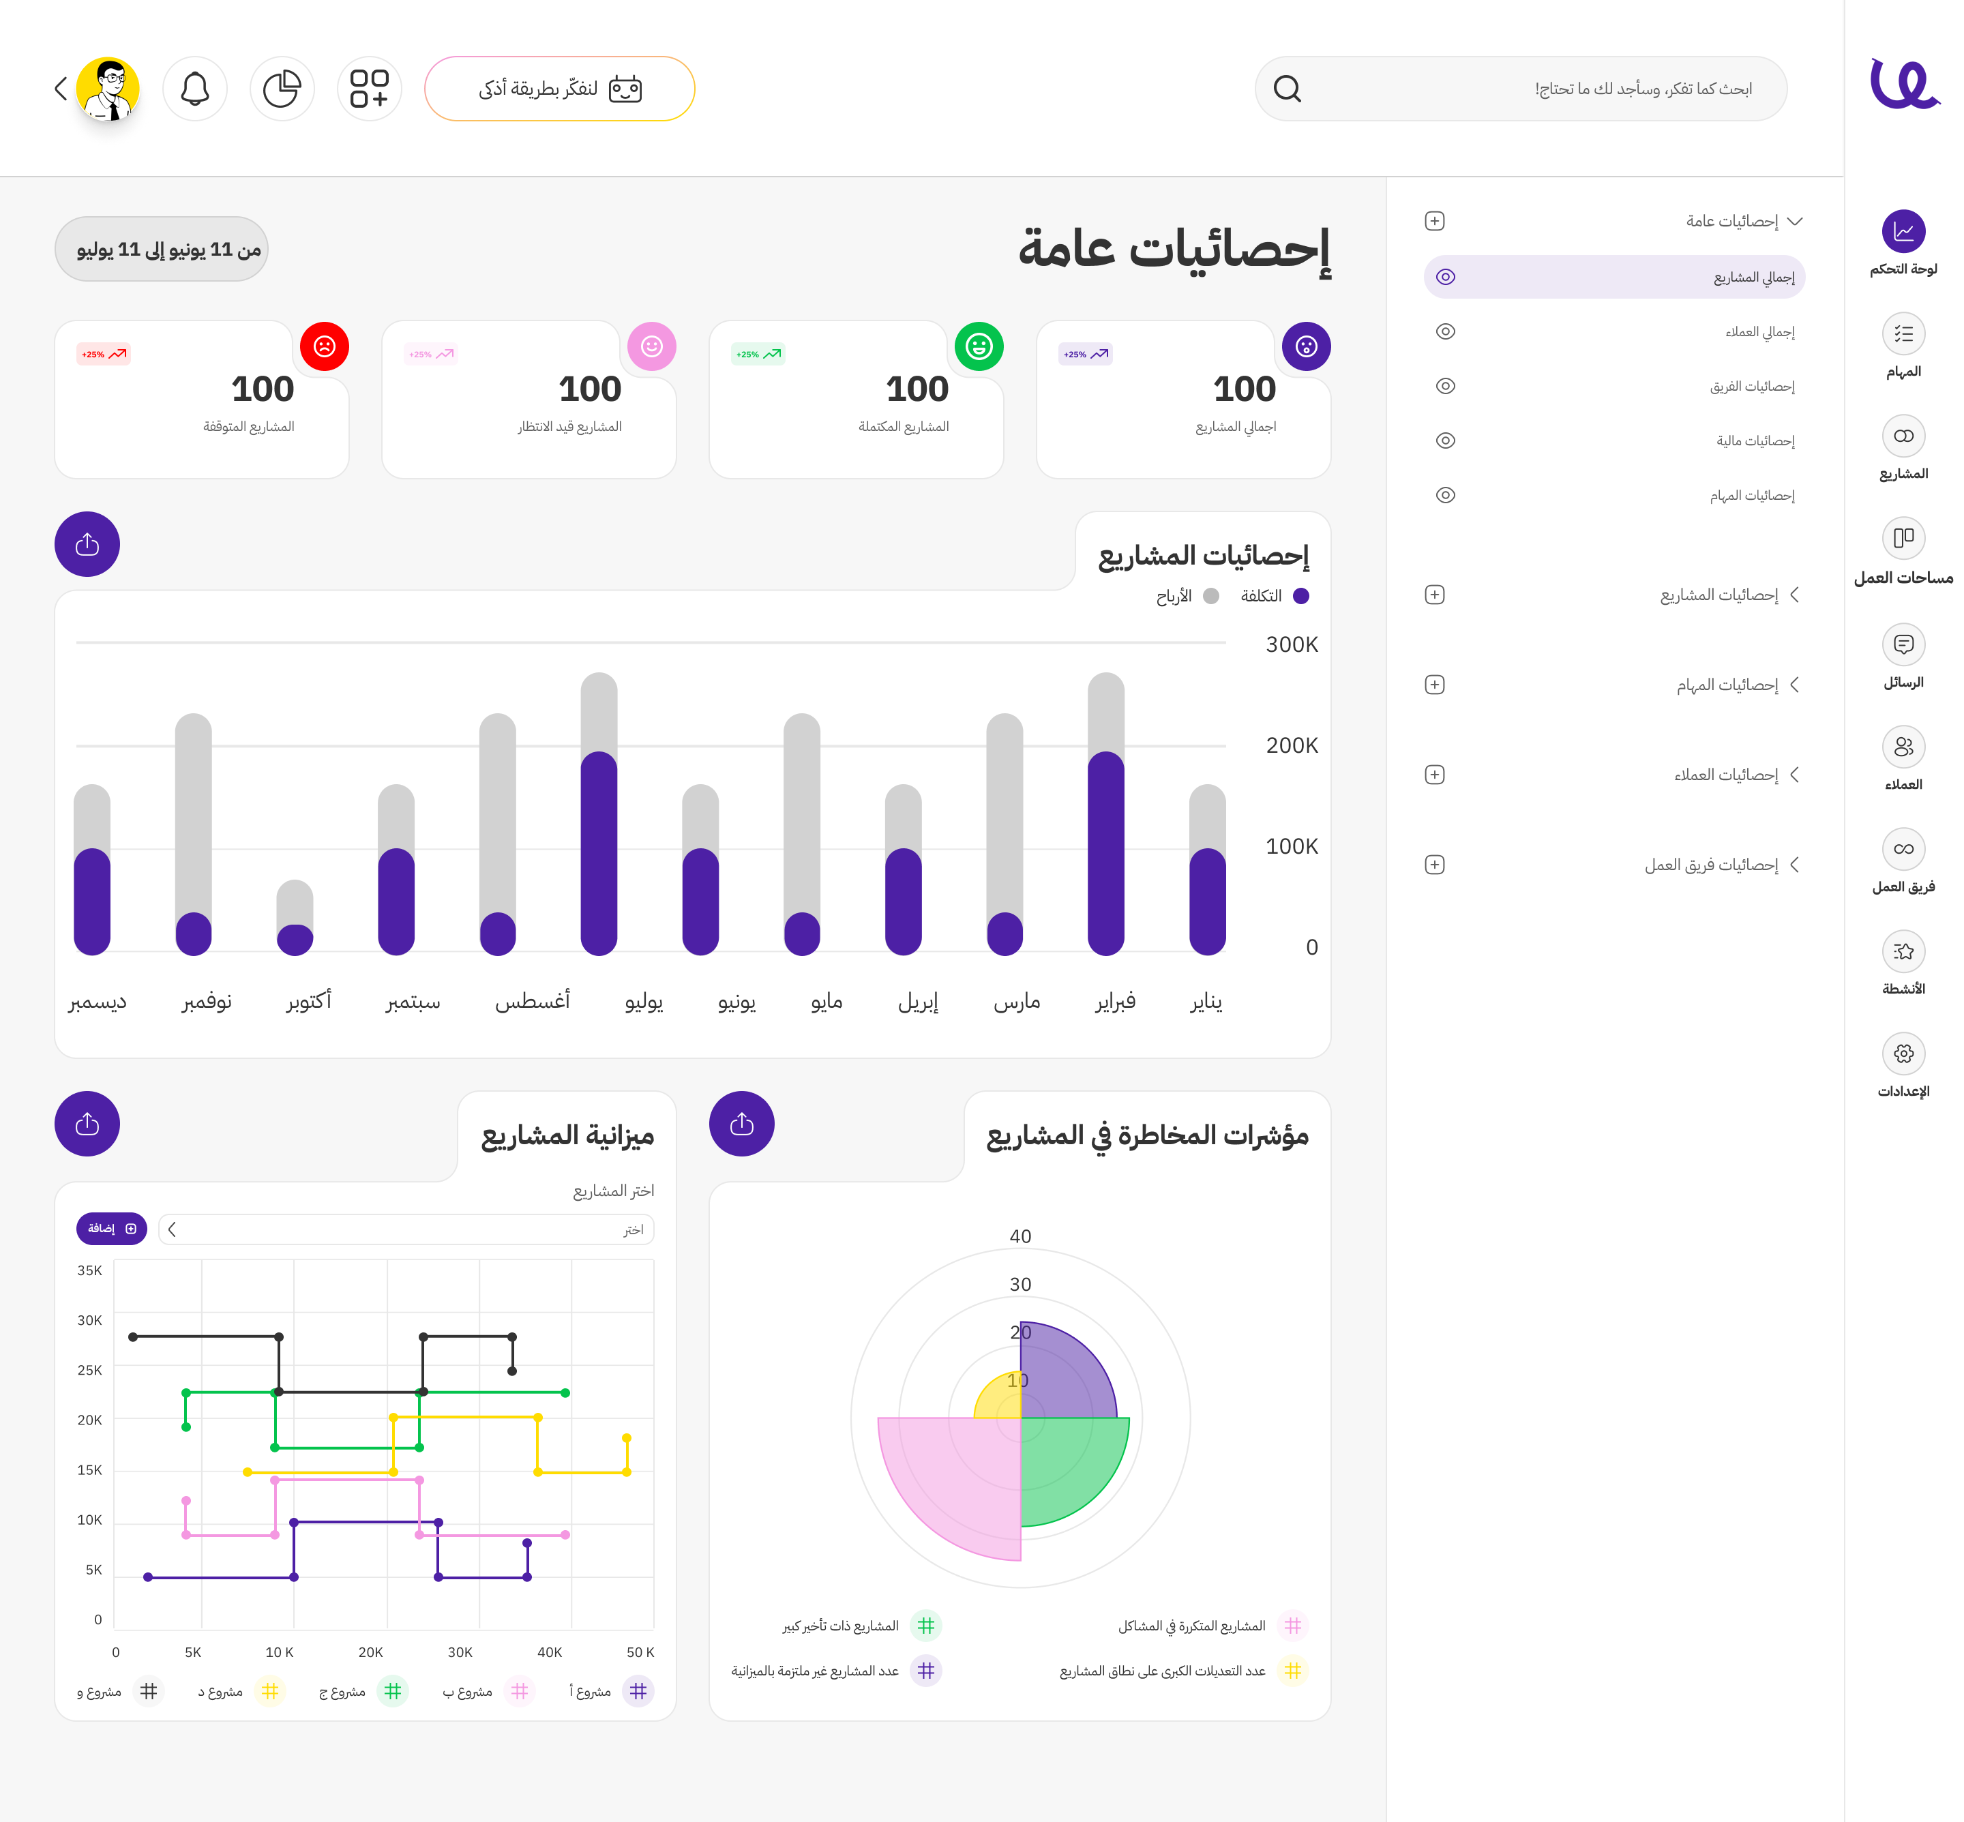Select إحصائيات المهام sub-menu item
This screenshot has height=1822, width=1964.
tap(1614, 495)
